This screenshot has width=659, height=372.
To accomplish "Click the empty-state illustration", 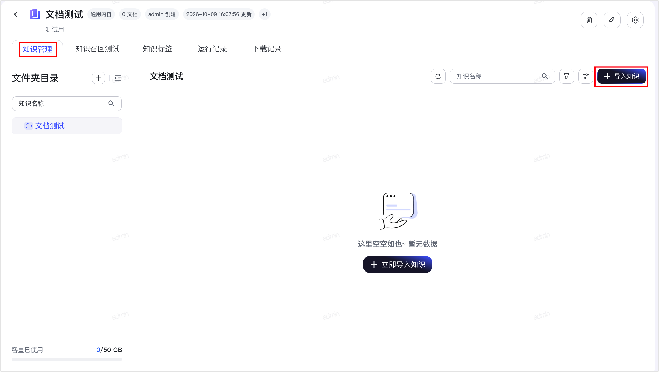I will 398,211.
